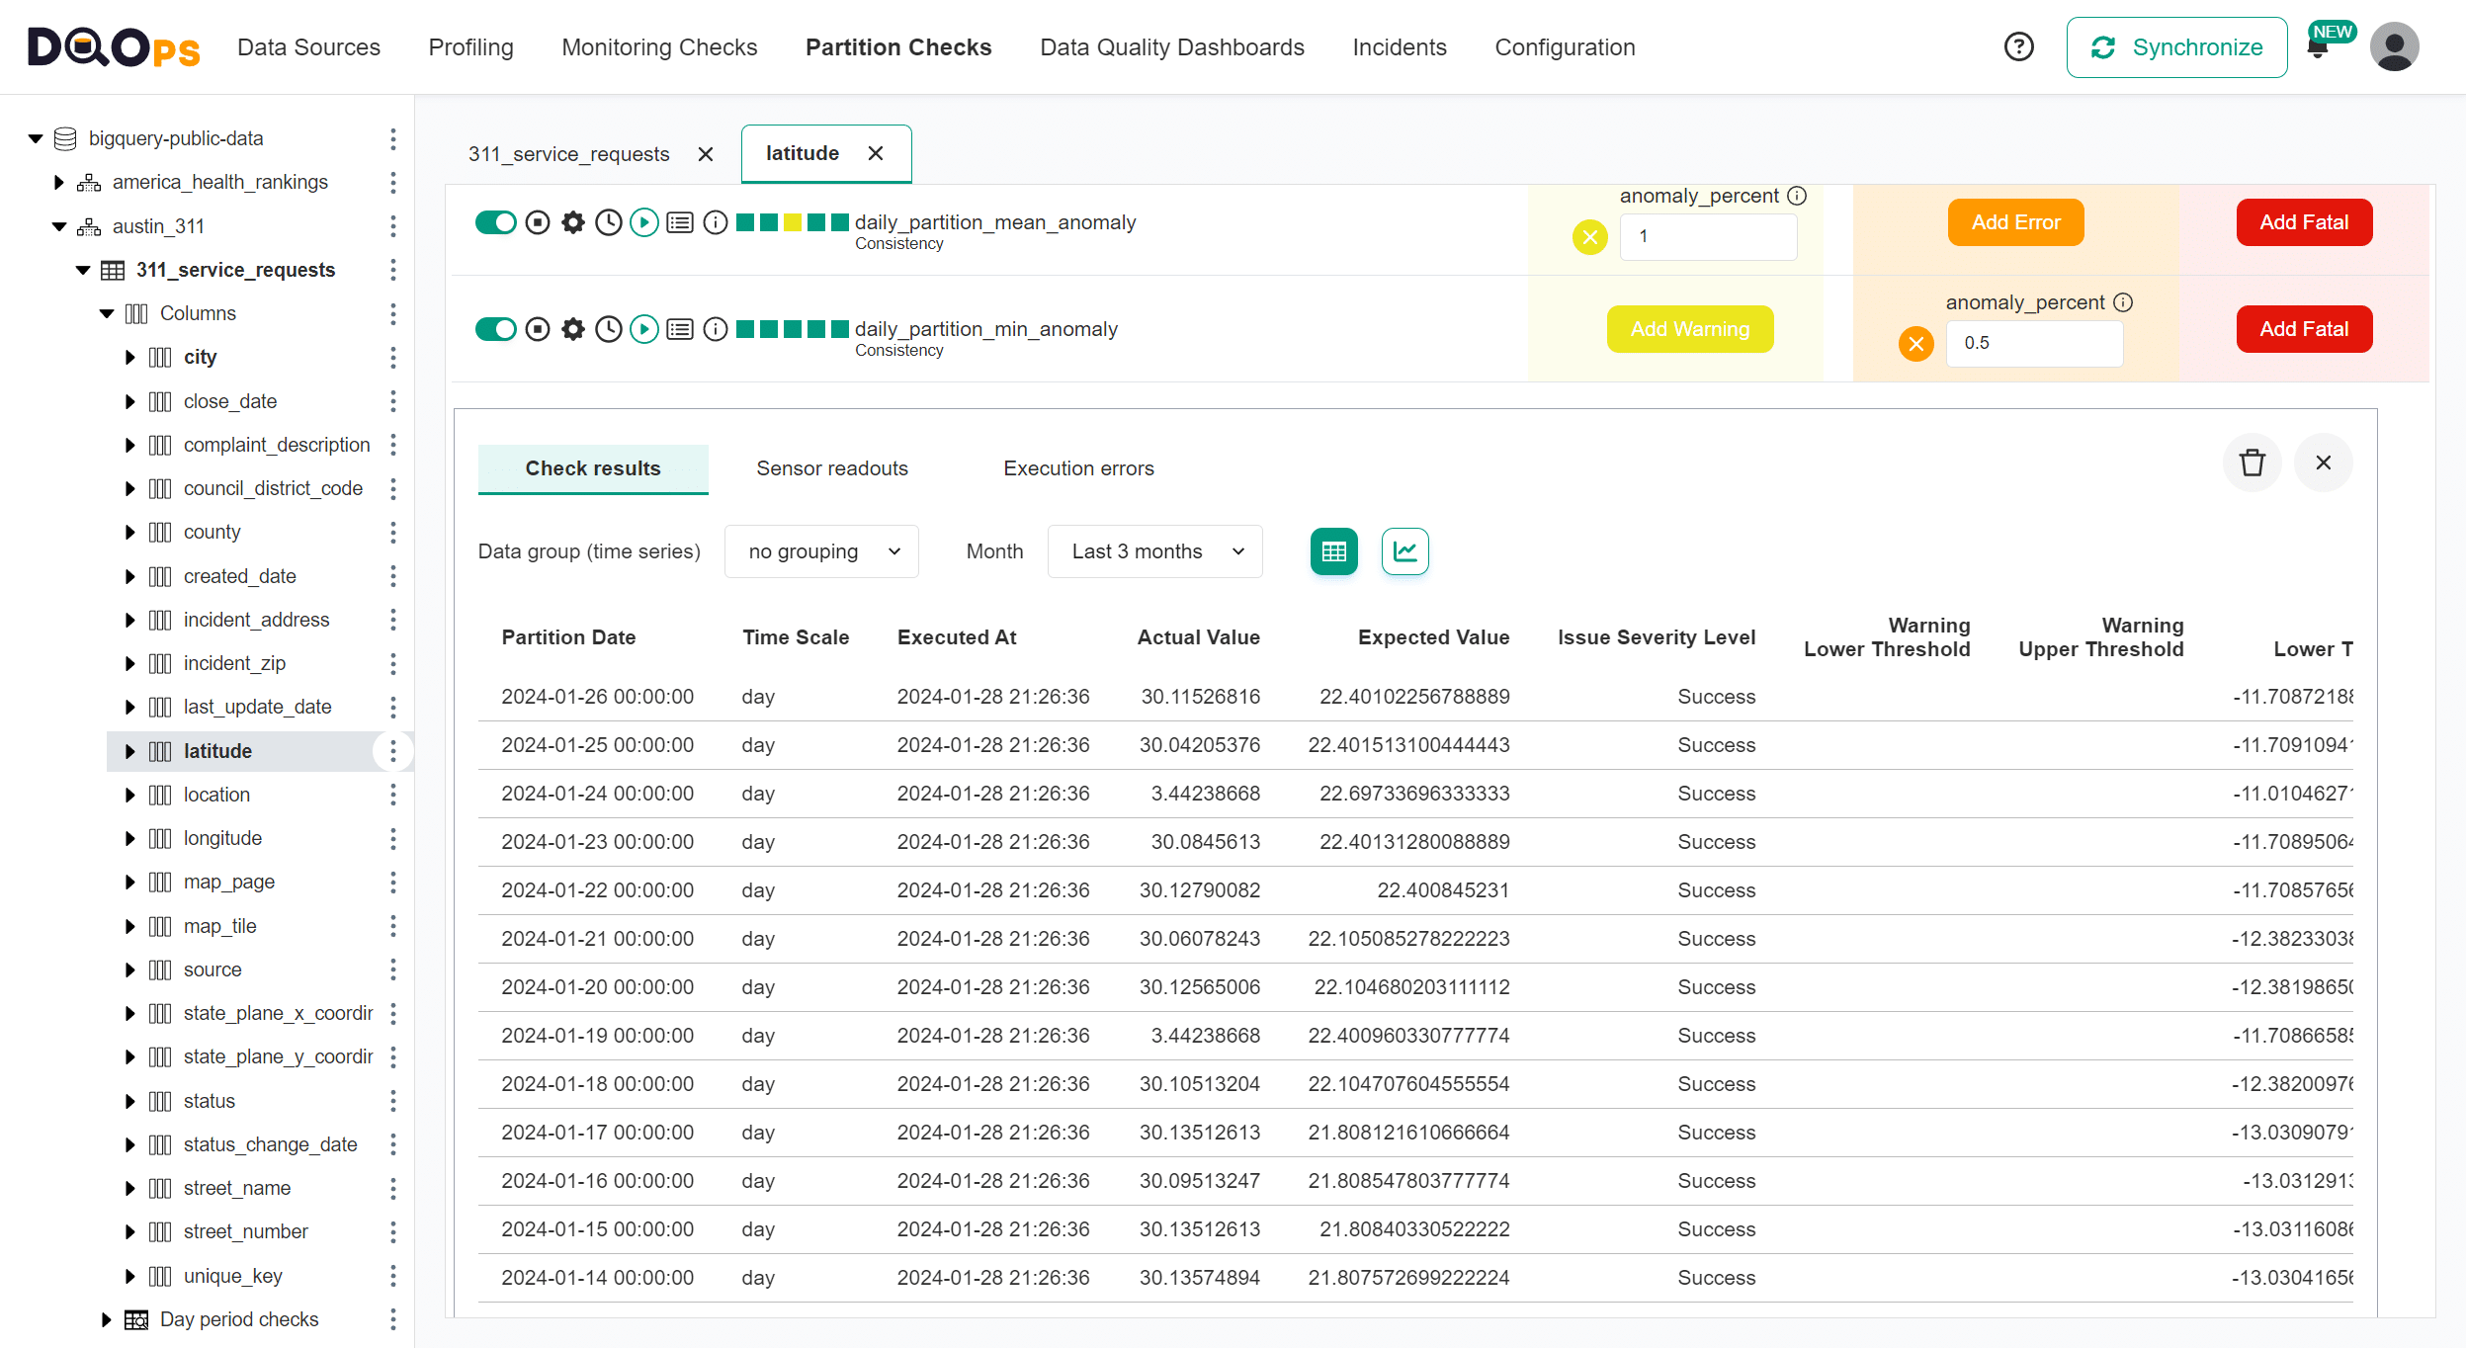View info about the daily_partition_mean_anomaly check
This screenshot has height=1348, width=2466.
click(715, 222)
